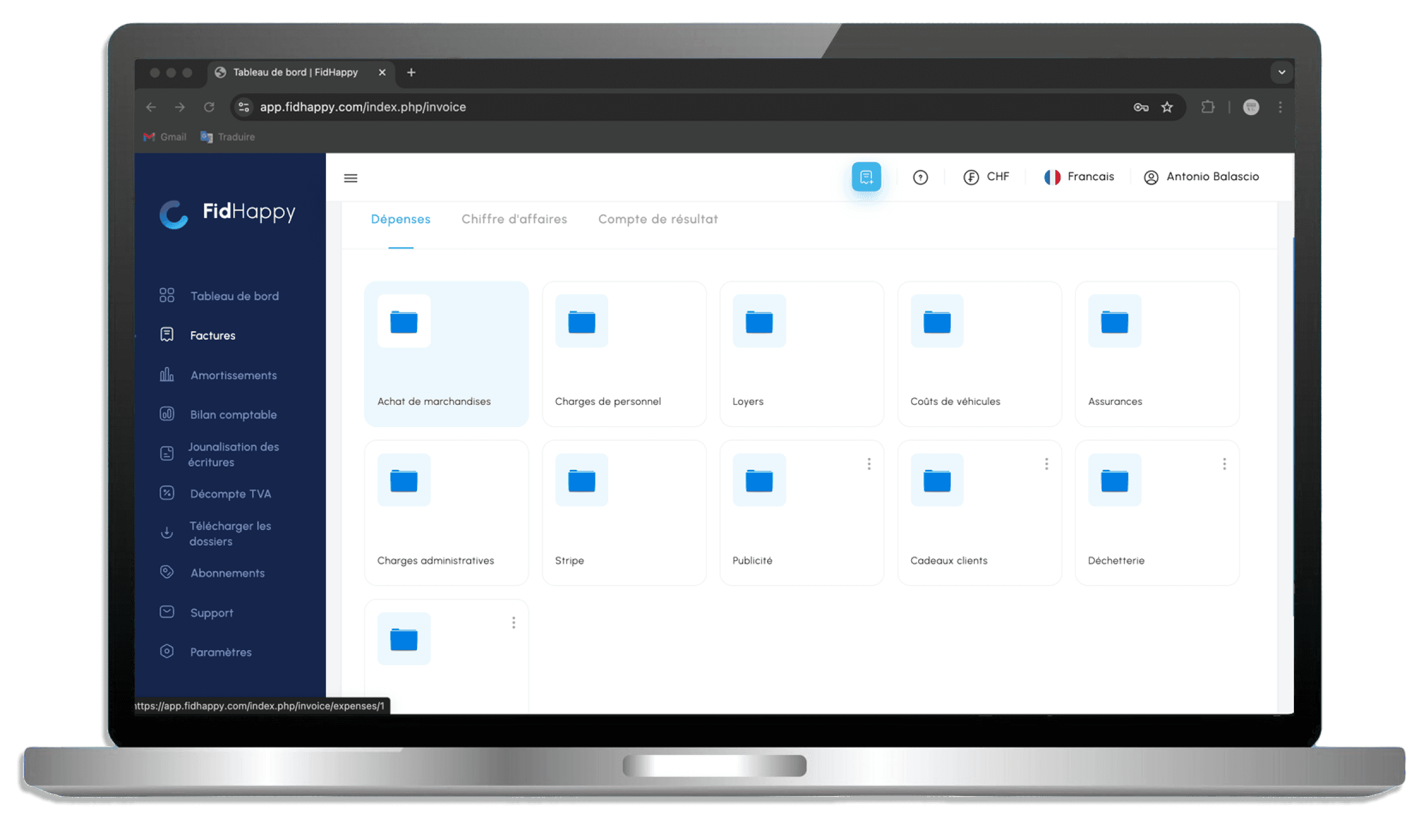Click the blue add invoice icon button
Screen dimensions: 1422x828
pyautogui.click(x=866, y=177)
